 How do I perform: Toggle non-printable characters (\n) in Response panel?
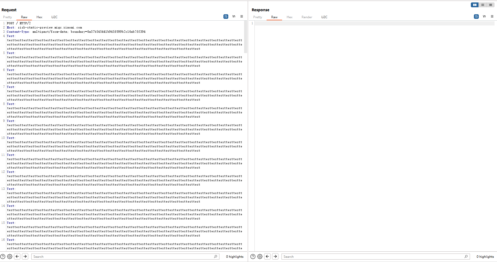click(x=484, y=16)
